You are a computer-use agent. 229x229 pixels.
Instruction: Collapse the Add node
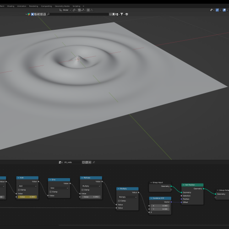click(x=18, y=178)
